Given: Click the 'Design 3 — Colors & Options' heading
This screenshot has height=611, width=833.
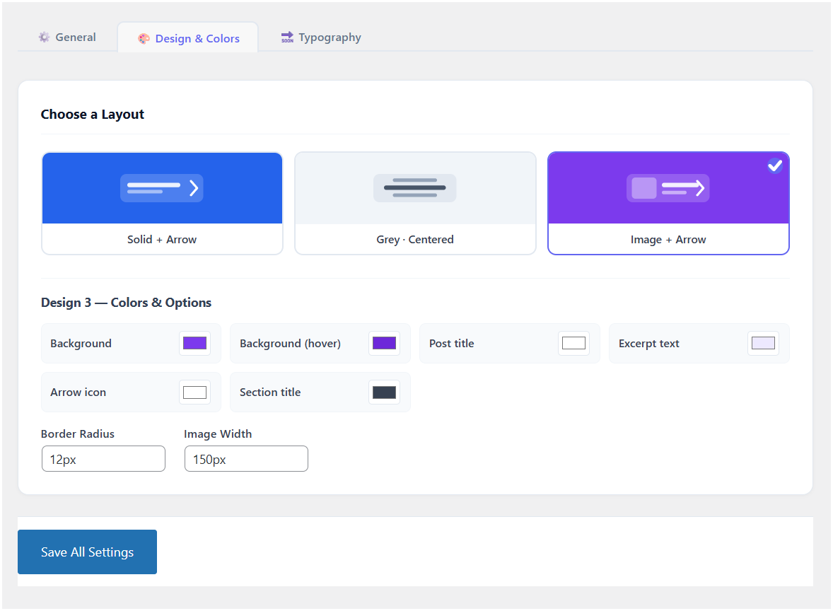Looking at the screenshot, I should coord(126,302).
